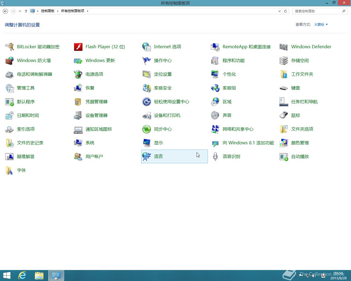Refresh the control panel view
The height and width of the screenshot is (281, 351).
pos(285,11)
